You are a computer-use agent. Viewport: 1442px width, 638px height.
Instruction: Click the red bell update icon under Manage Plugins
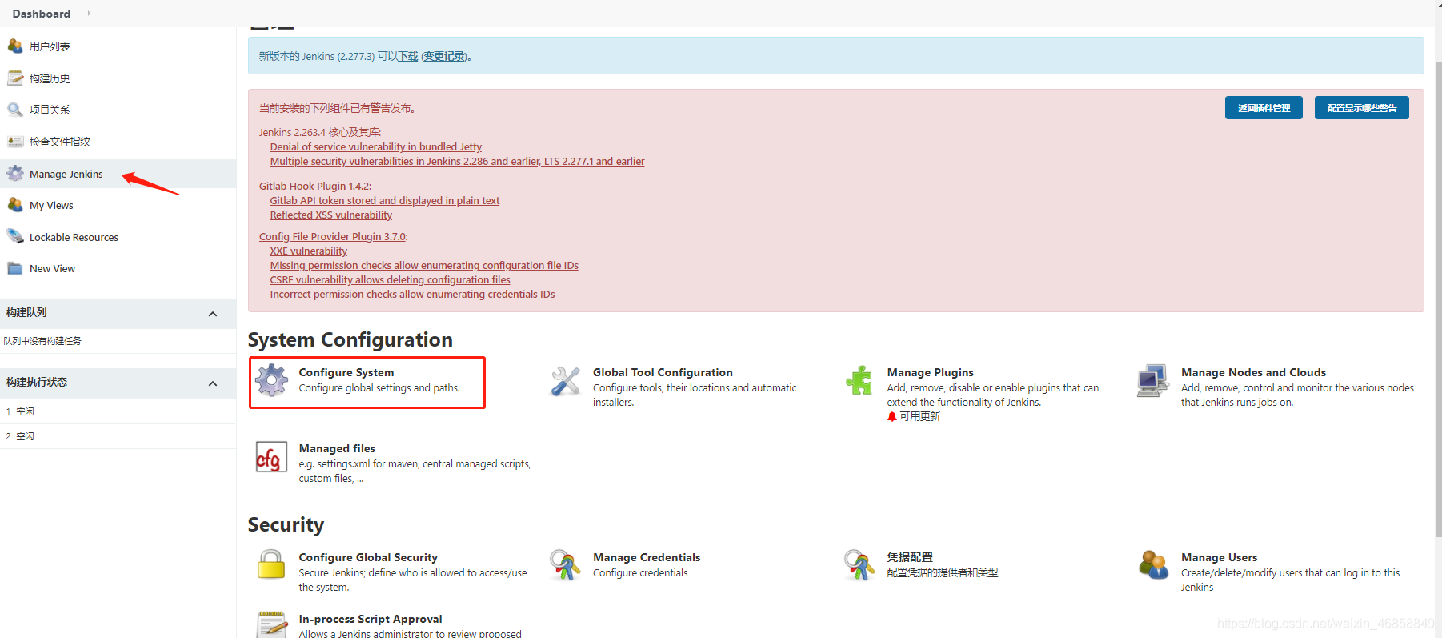(892, 417)
